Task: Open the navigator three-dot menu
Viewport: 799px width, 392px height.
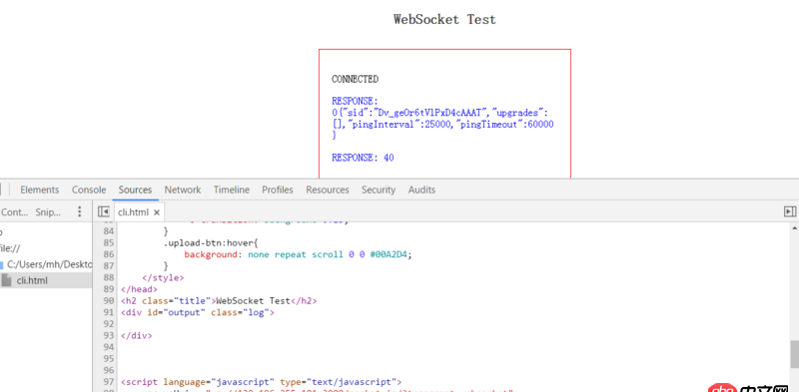Action: (x=79, y=211)
